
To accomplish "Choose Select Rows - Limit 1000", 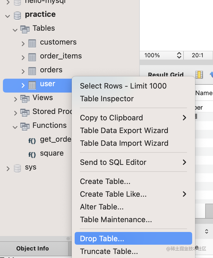I will 123,86.
